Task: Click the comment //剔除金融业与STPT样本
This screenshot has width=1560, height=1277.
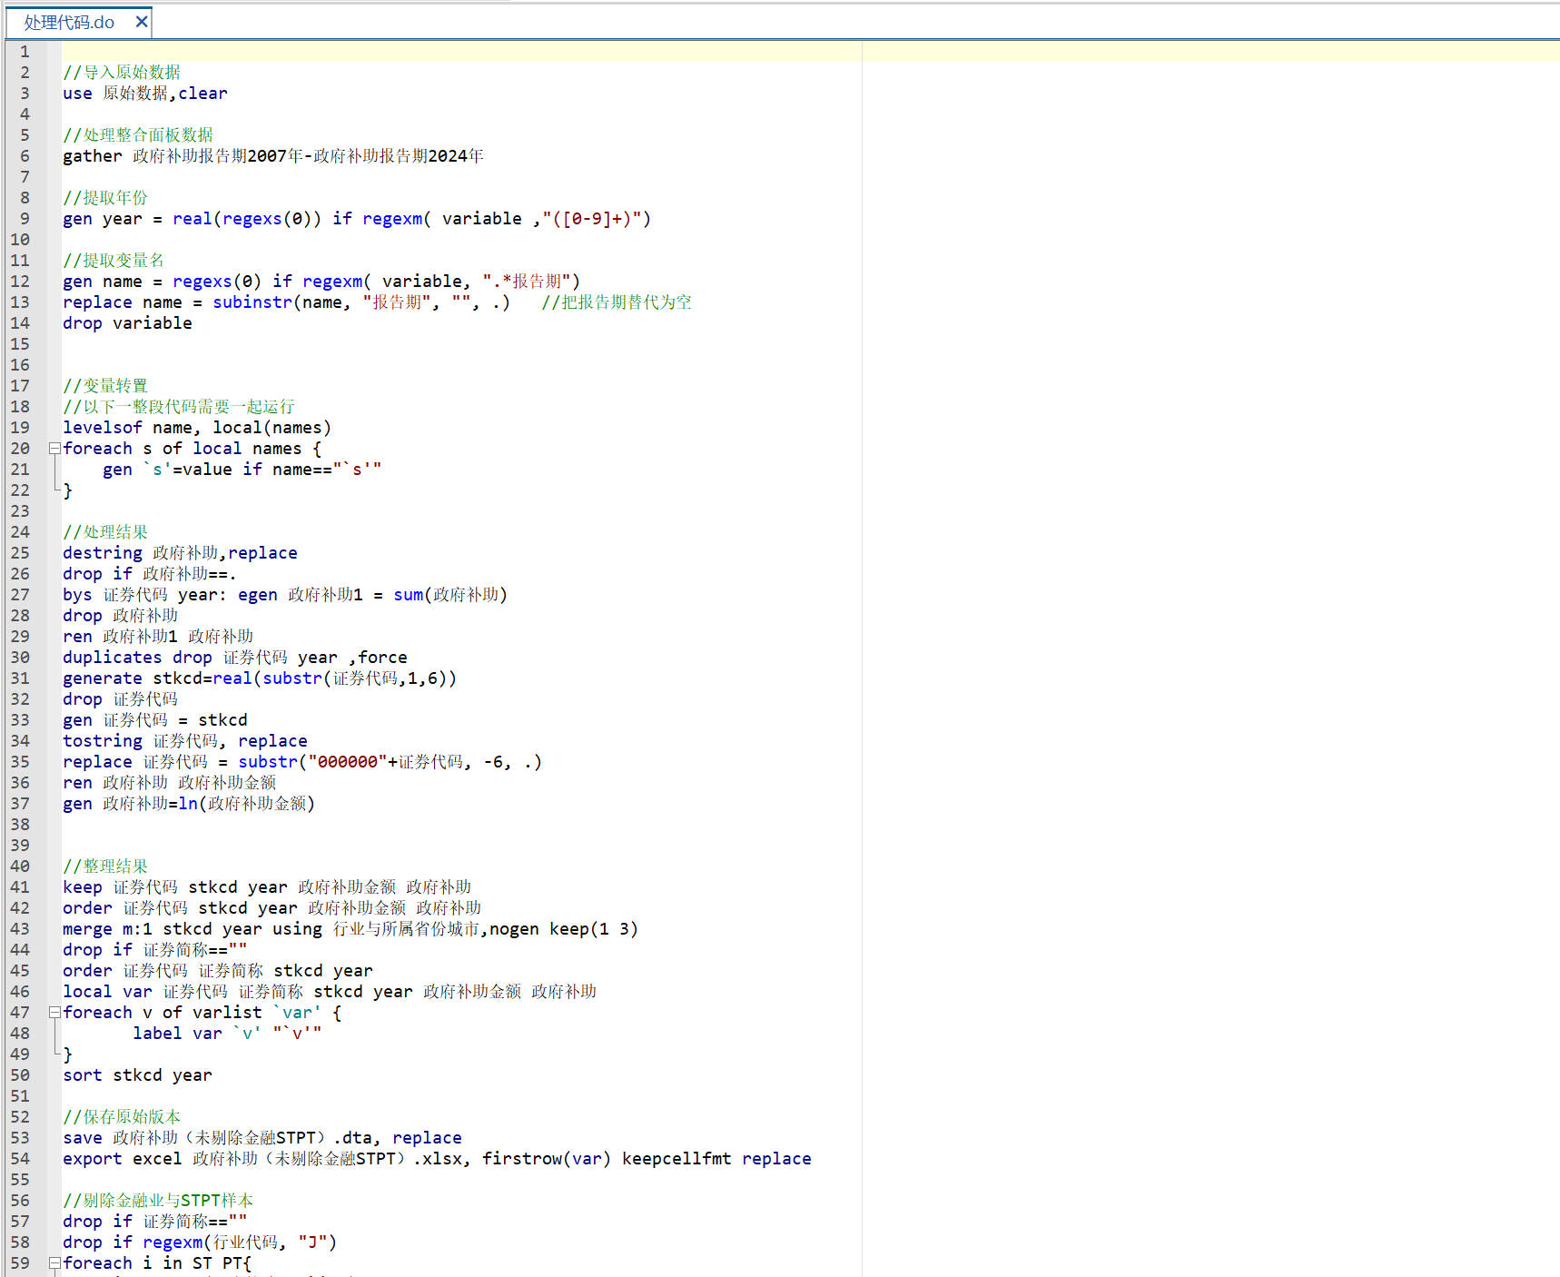Action: pos(158,1201)
